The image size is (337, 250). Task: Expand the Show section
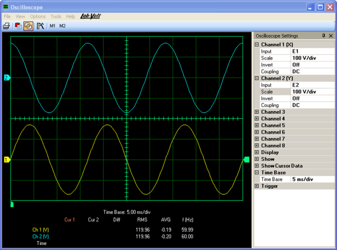[x=256, y=159]
